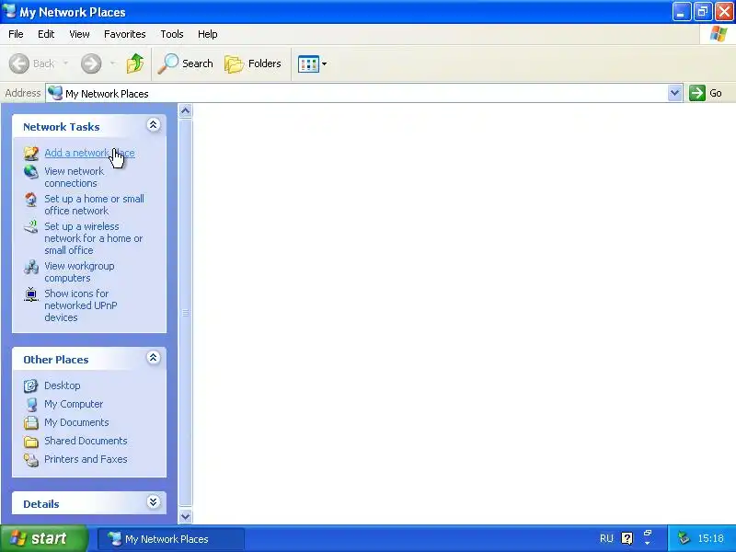This screenshot has width=736, height=552.
Task: Click the system clock 15:18
Action: coord(710,538)
